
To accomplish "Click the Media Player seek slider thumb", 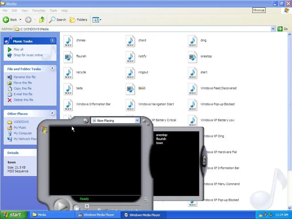I will click(x=87, y=206).
